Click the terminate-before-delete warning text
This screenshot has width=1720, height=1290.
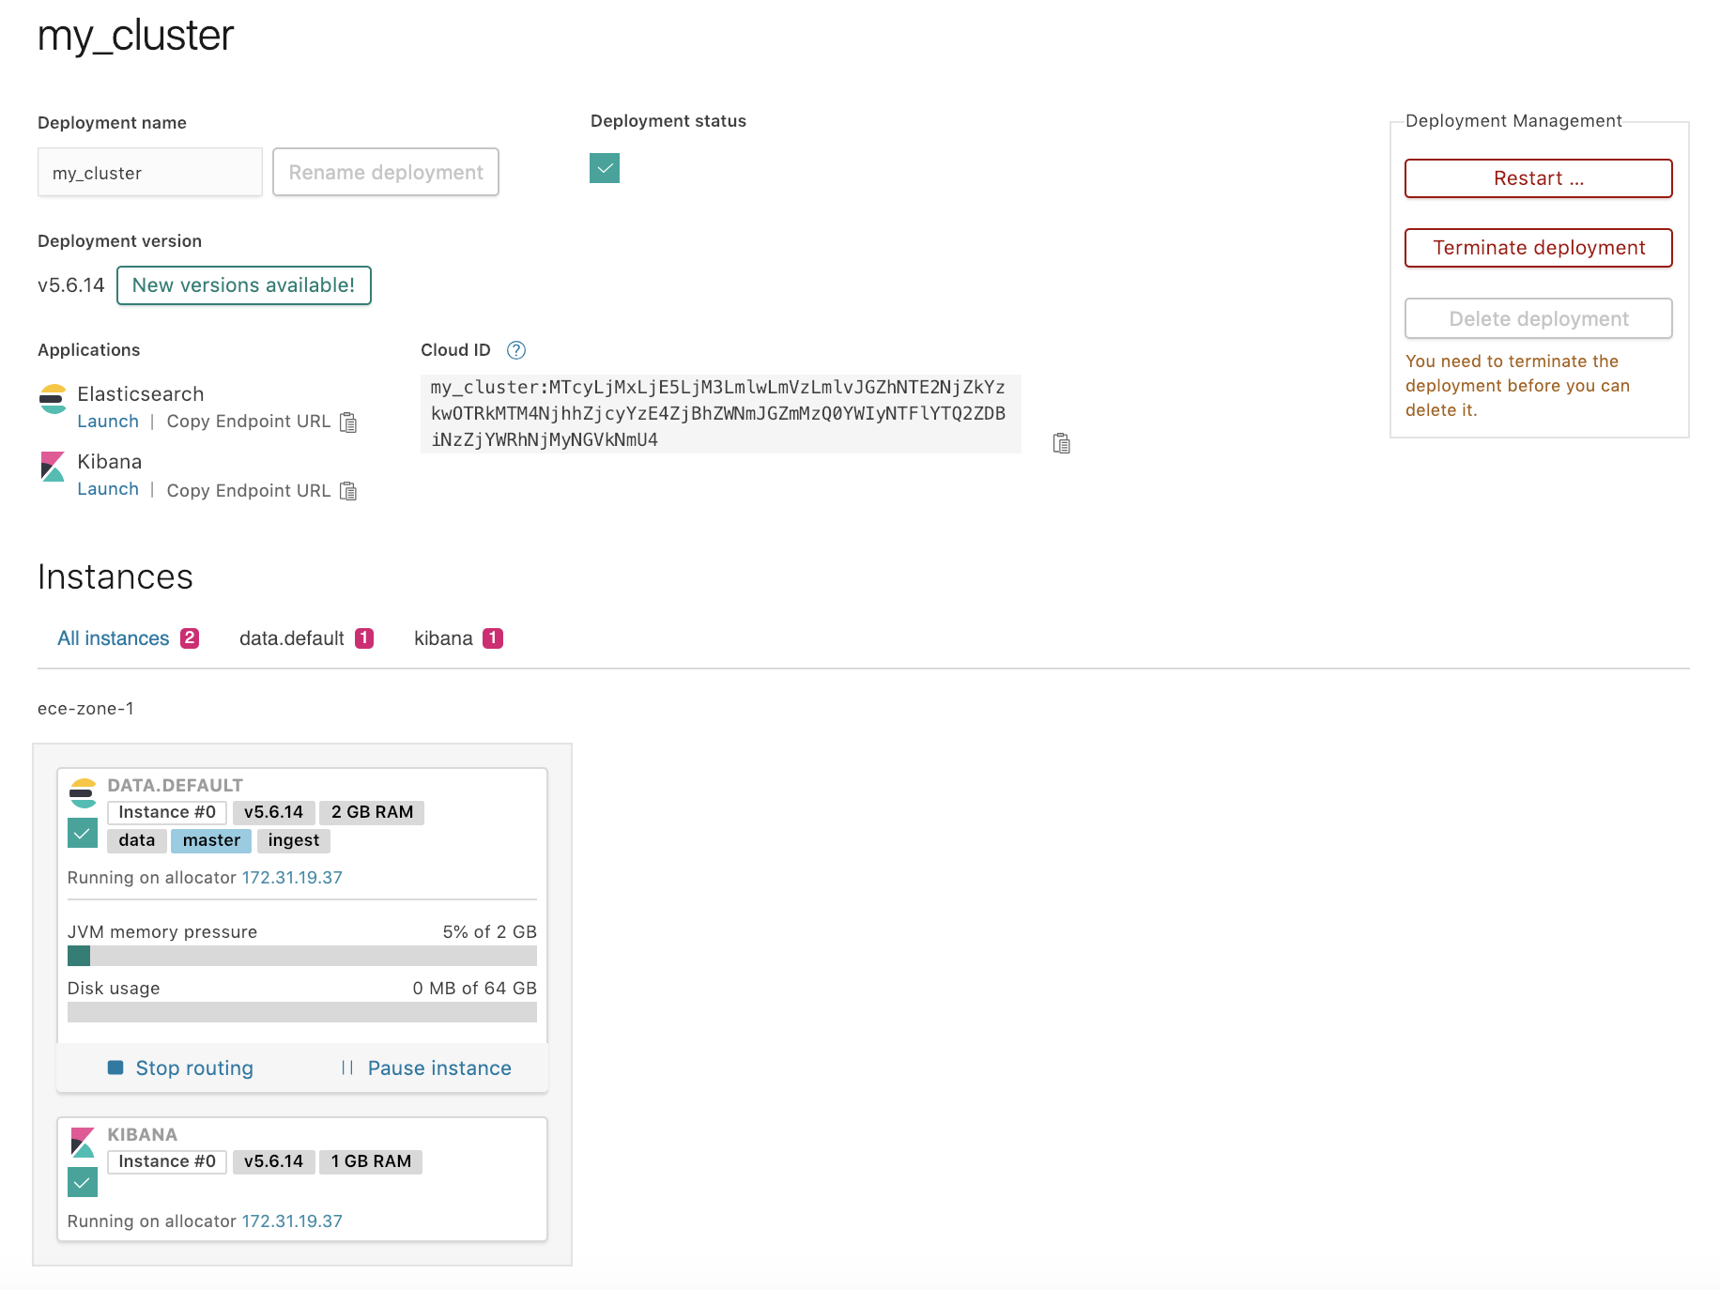[1518, 386]
